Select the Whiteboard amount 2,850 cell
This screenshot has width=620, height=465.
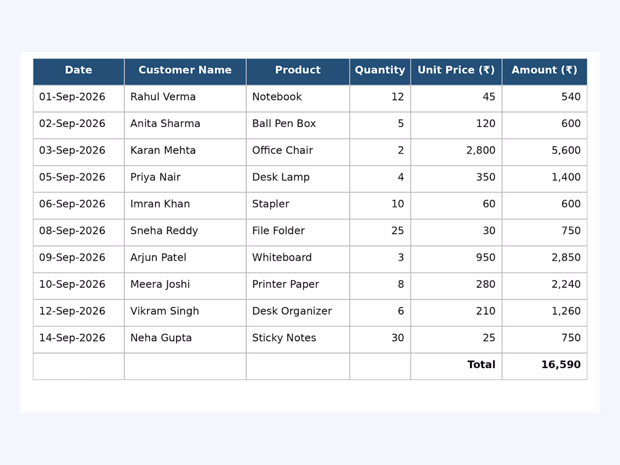(544, 259)
